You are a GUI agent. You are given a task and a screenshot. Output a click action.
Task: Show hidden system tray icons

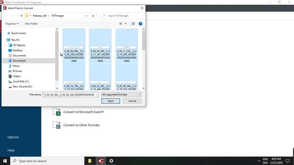[x=259, y=161]
